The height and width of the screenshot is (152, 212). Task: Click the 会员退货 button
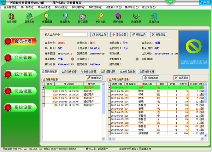(x=181, y=77)
